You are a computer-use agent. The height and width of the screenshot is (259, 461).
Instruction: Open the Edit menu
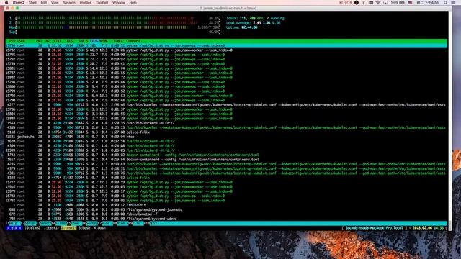click(44, 3)
